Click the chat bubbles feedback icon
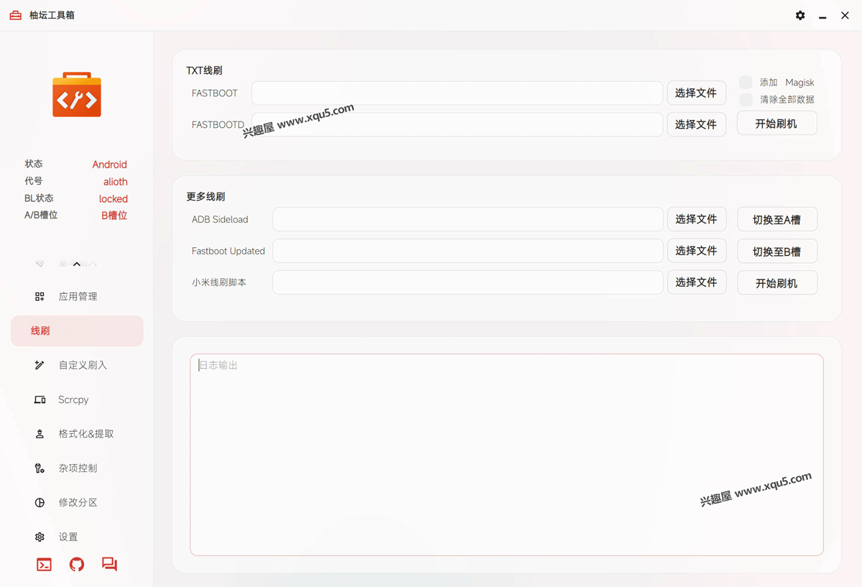This screenshot has width=862, height=587. 109,565
